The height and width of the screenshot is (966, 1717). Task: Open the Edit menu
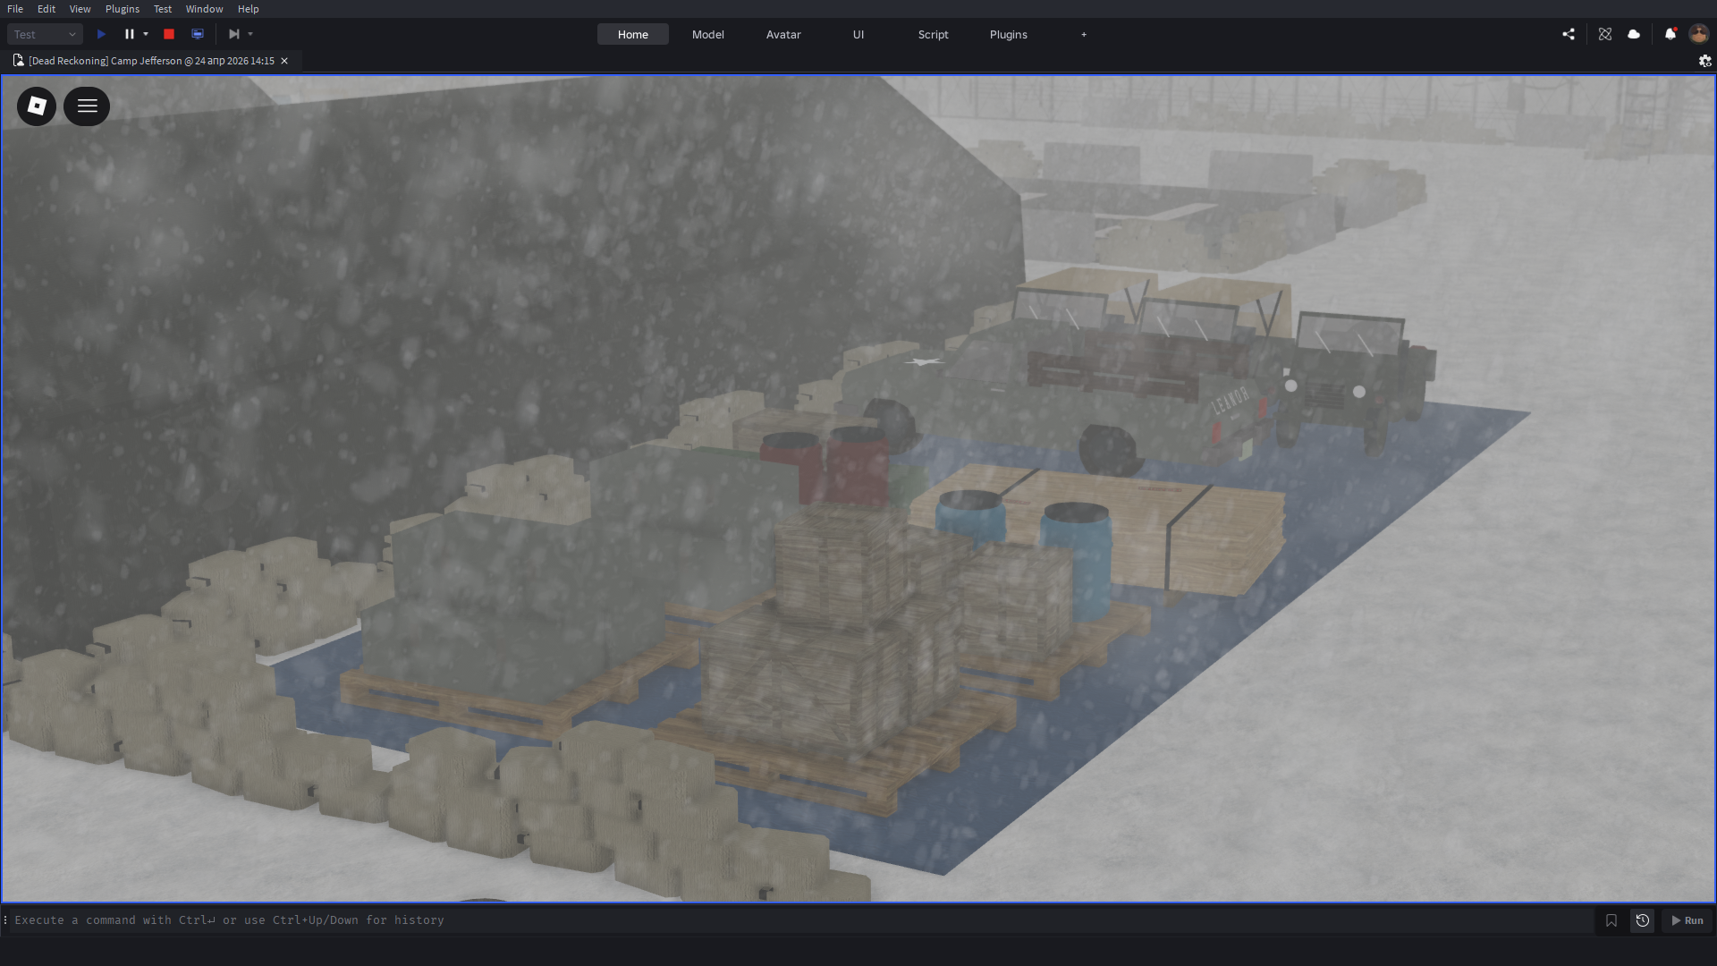[x=47, y=9]
